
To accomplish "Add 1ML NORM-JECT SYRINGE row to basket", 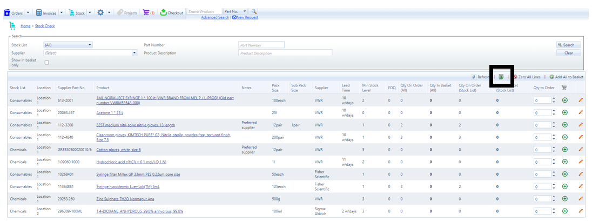I will click(x=565, y=101).
